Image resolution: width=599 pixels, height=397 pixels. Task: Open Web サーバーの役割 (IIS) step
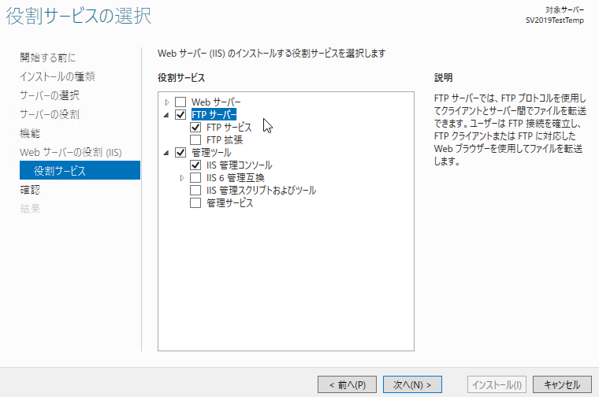point(71,152)
